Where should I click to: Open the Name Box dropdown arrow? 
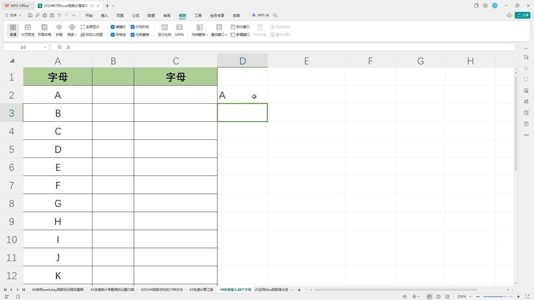coord(45,47)
